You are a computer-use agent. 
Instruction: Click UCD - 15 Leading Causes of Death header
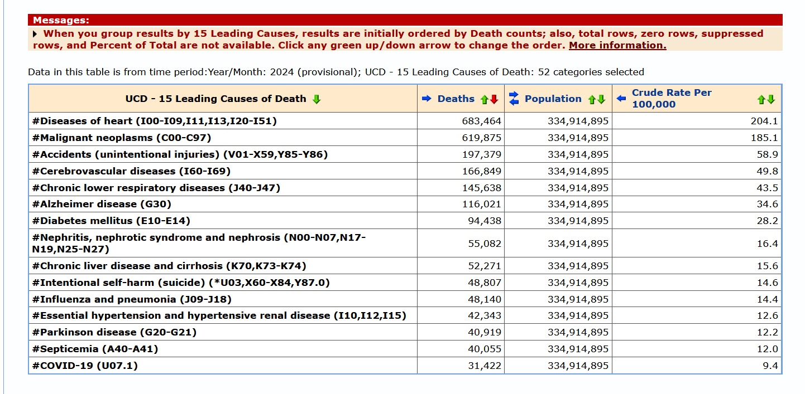pos(216,99)
